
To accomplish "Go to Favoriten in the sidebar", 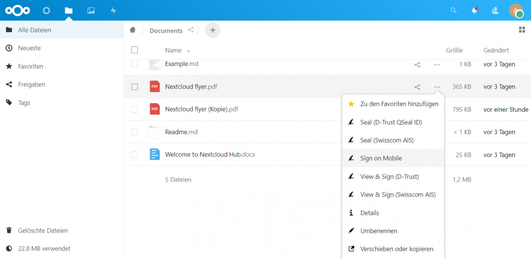I will tap(31, 66).
